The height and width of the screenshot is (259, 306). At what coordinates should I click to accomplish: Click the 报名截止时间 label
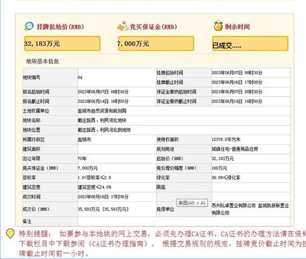[36, 102]
